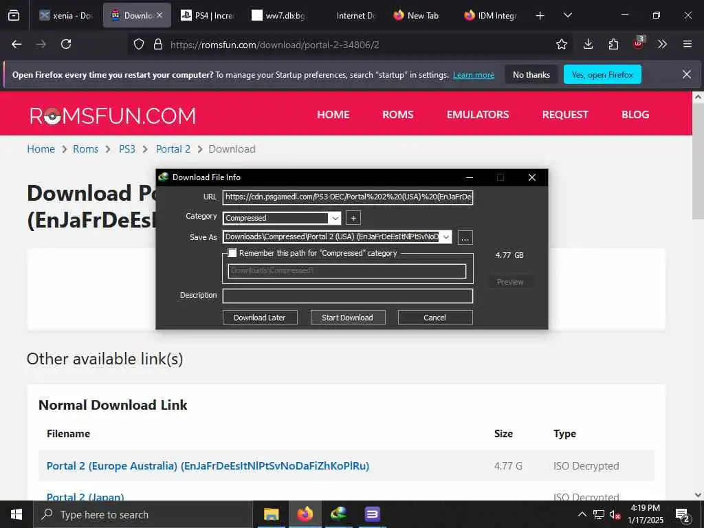Screen dimensions: 704x528
Task: Follow the Learn more link
Action: pos(474,75)
